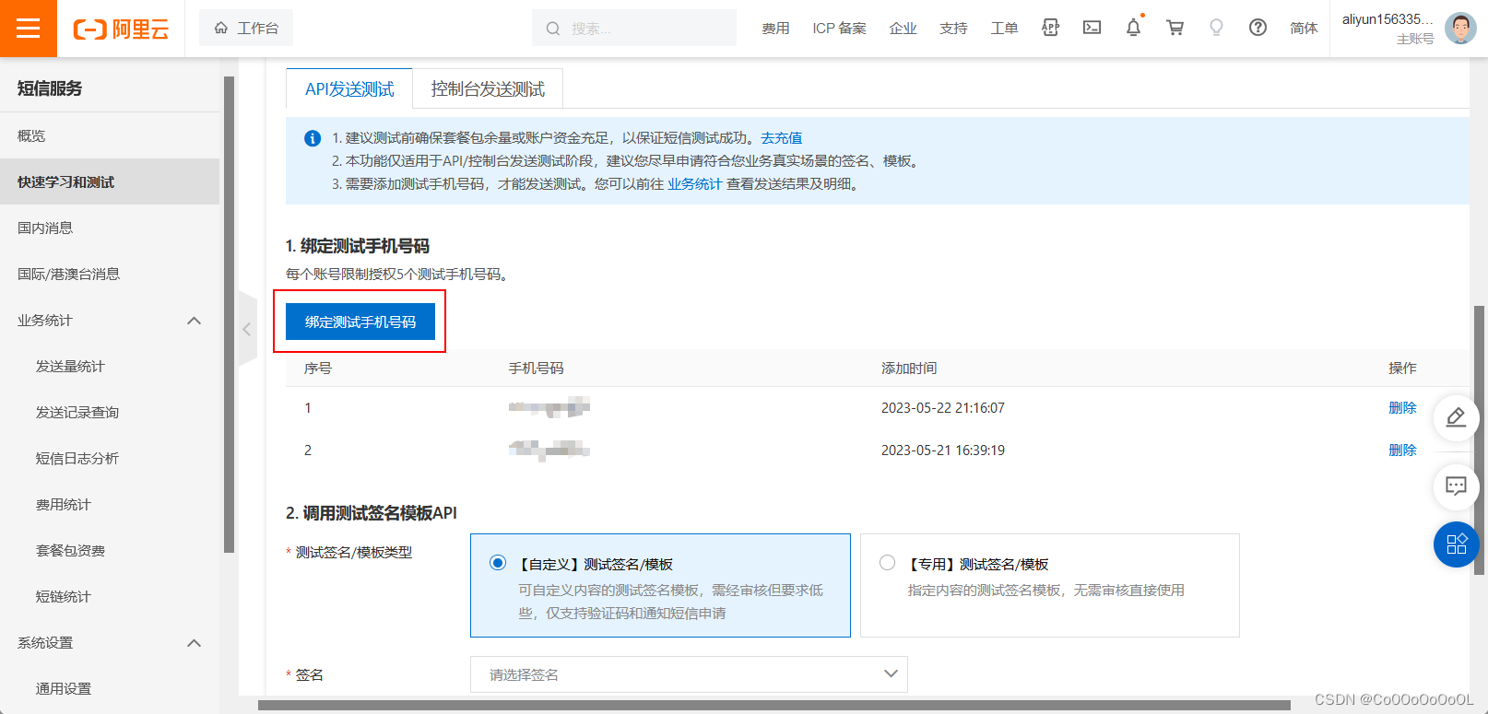Open 快速学习和测试 in the sidebar
This screenshot has width=1488, height=714.
110,181
